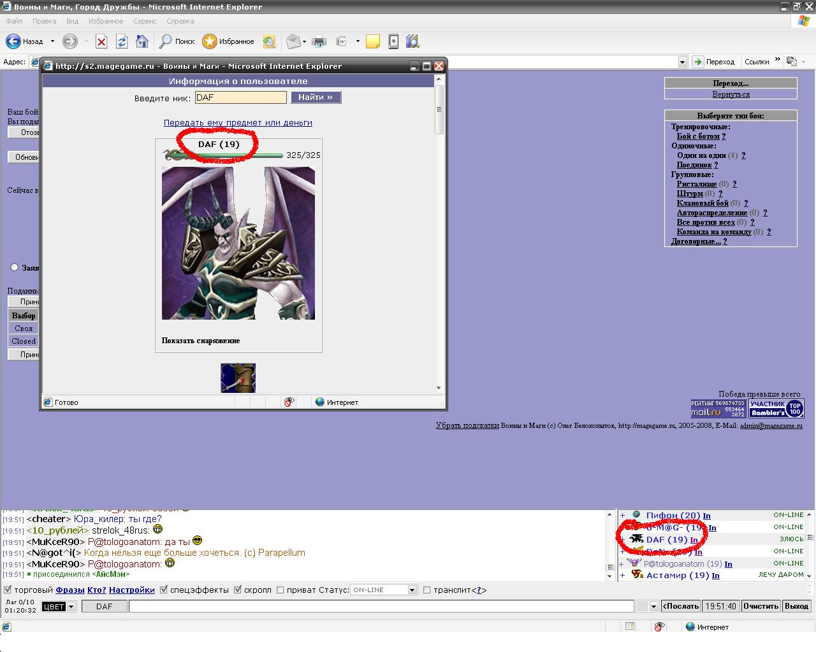Click the mail.ru rating badge
The image size is (816, 652).
point(718,408)
